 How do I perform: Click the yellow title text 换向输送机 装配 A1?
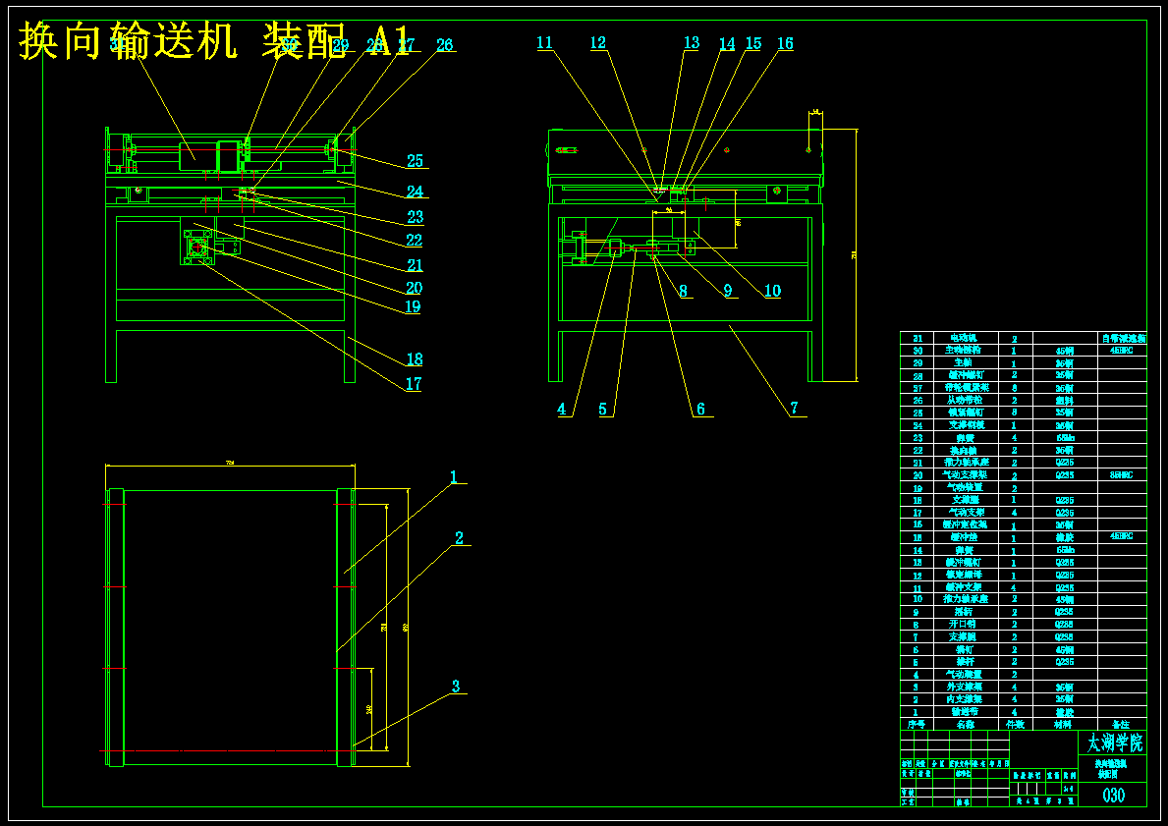coord(214,40)
